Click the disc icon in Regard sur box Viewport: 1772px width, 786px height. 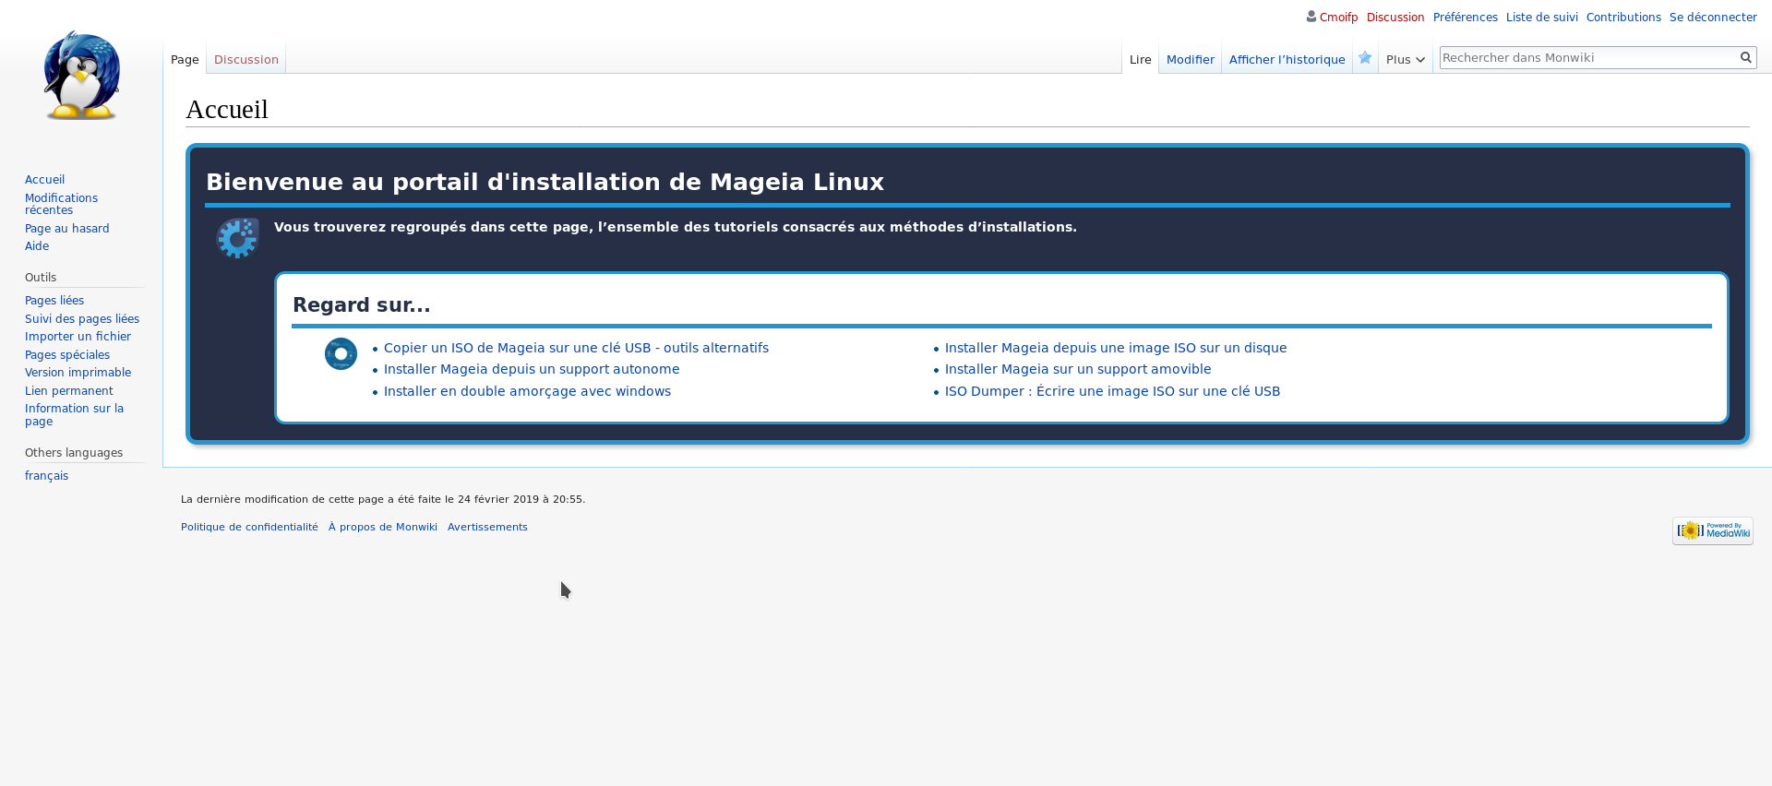coord(341,354)
